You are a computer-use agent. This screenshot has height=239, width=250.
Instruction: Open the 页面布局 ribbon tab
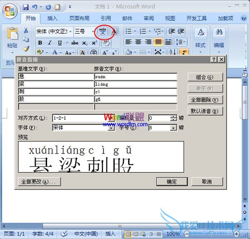pos(79,18)
